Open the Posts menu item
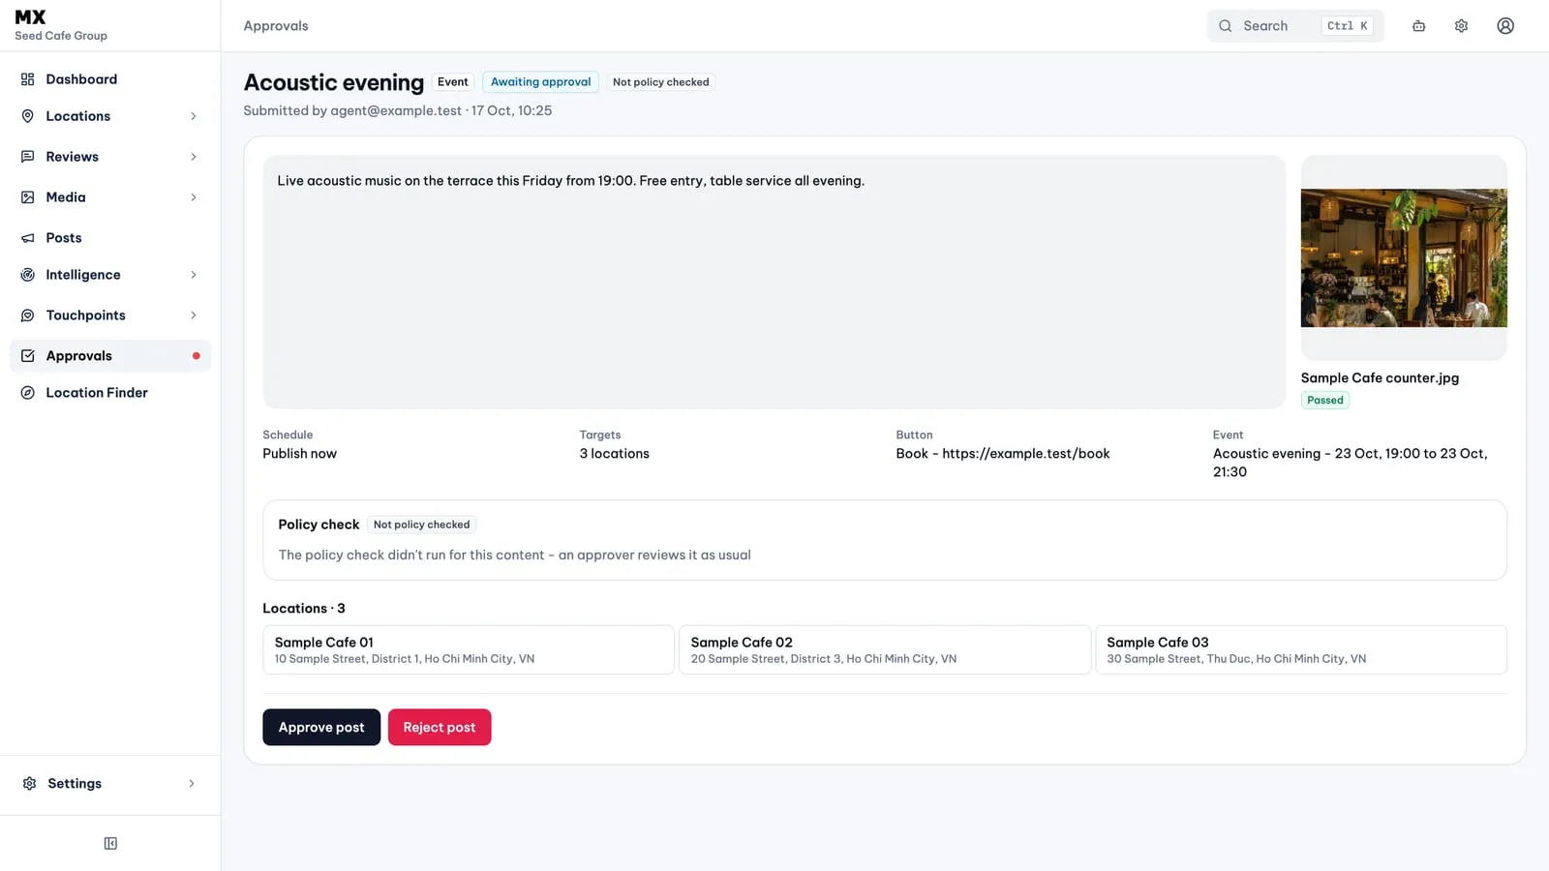The image size is (1549, 871). [110, 238]
